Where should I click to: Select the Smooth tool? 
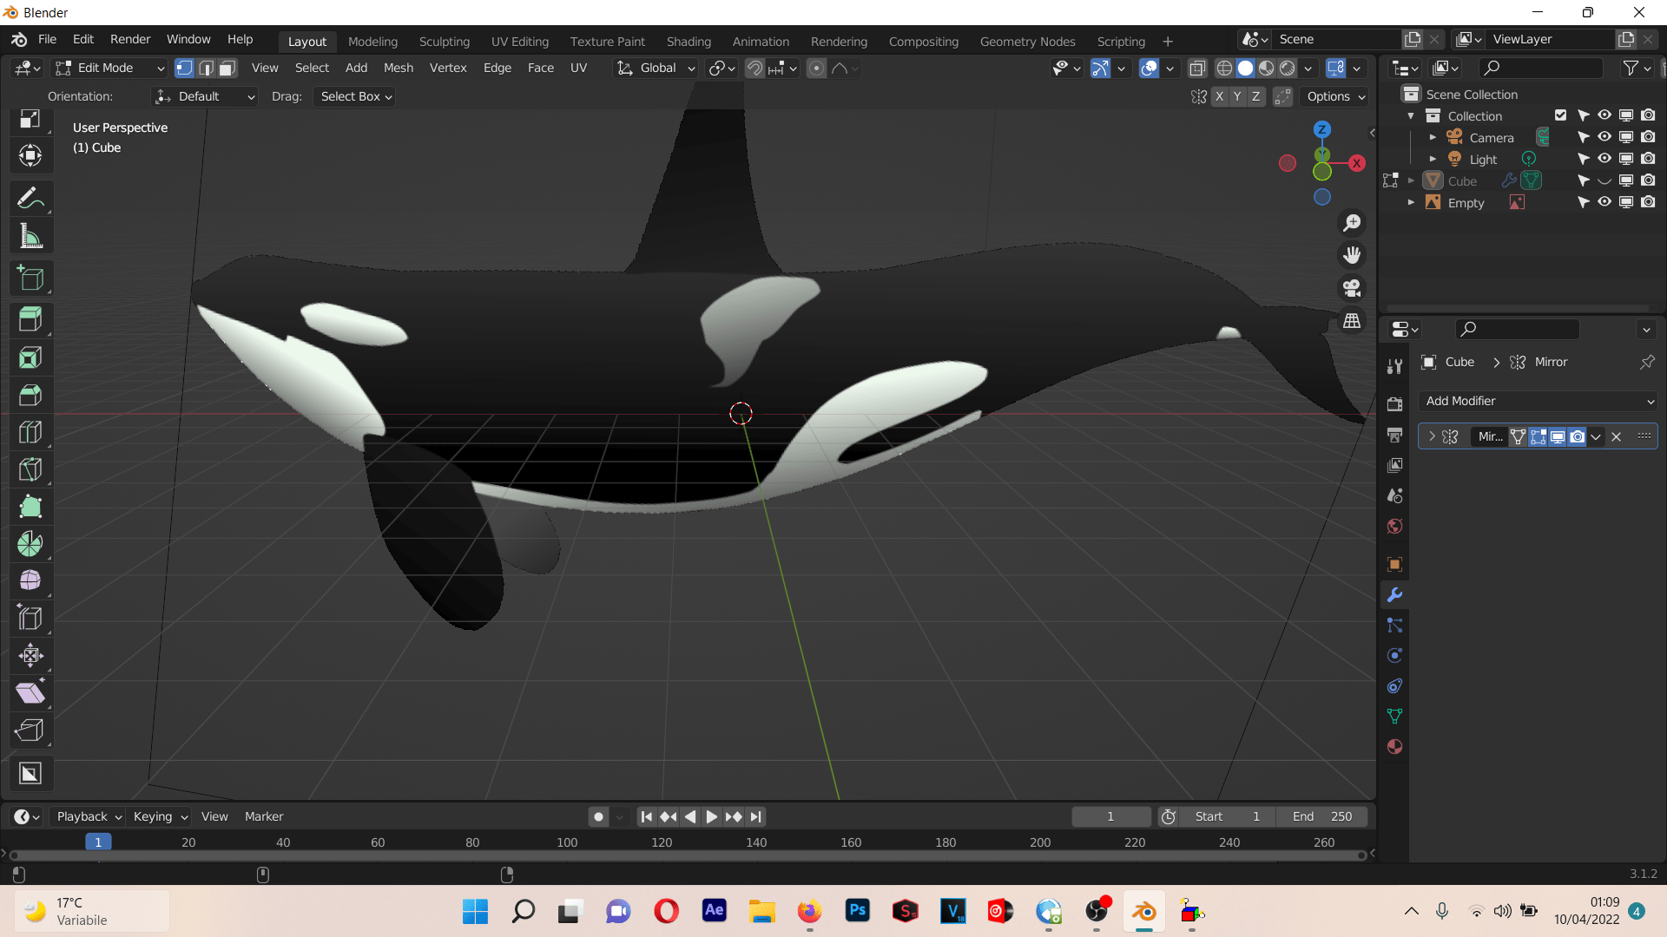[30, 580]
